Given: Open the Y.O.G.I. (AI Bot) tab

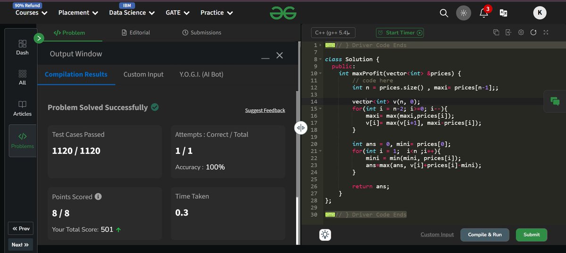Looking at the screenshot, I should click(201, 74).
